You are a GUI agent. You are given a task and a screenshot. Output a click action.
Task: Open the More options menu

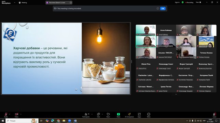[148, 115]
